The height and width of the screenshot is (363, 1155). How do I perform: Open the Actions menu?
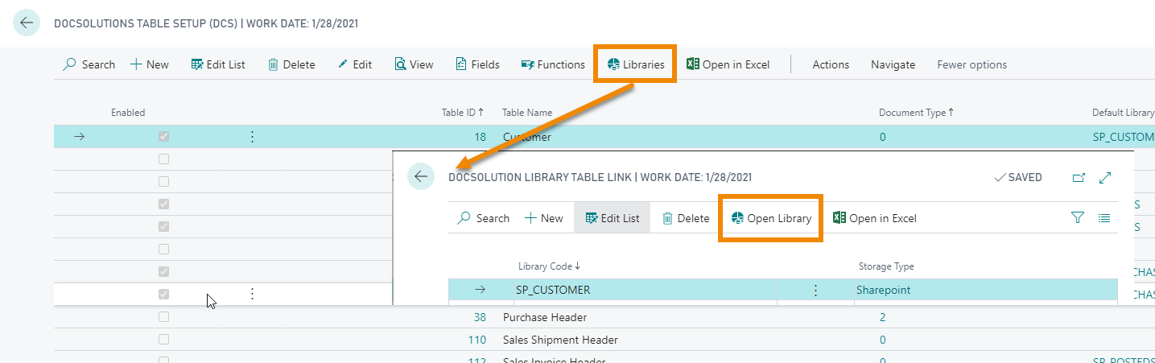point(831,64)
